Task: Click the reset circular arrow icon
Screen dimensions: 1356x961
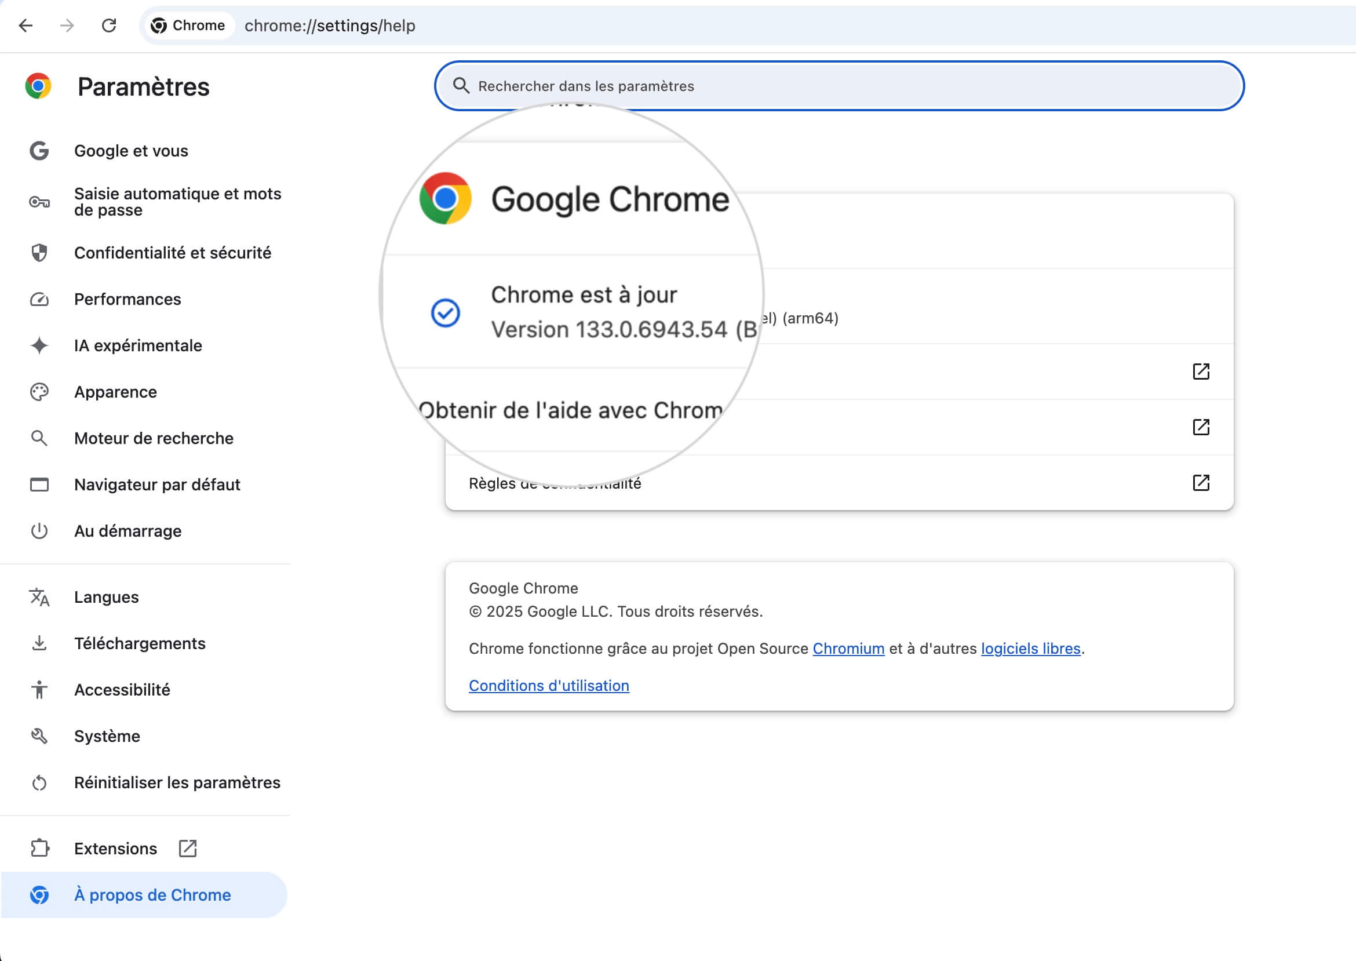Action: 39,783
